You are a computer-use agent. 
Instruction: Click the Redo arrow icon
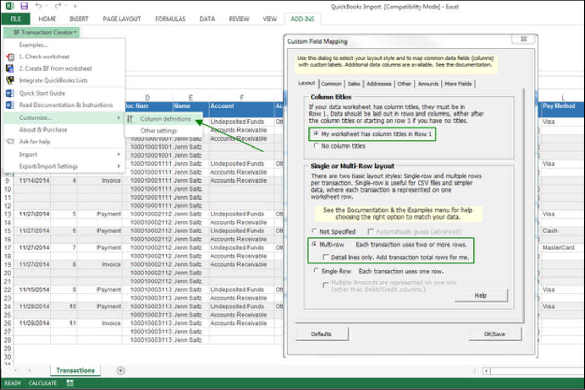pyautogui.click(x=58, y=6)
